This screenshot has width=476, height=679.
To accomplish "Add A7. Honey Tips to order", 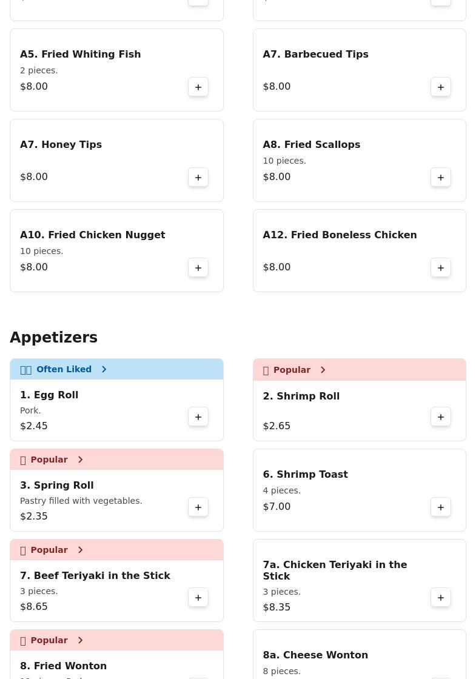I will [x=198, y=177].
